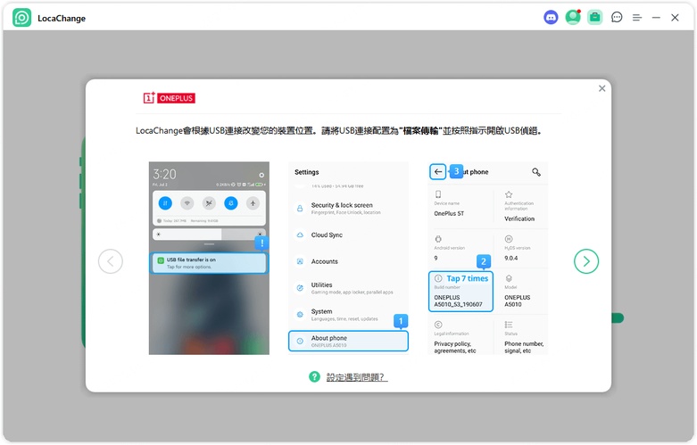Click the green question mark help icon
The height and width of the screenshot is (445, 697).
click(314, 376)
